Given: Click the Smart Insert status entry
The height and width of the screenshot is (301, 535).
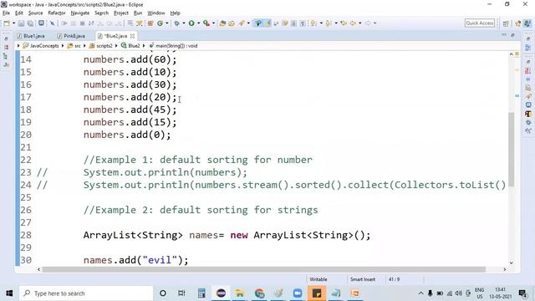Looking at the screenshot, I should (x=363, y=279).
